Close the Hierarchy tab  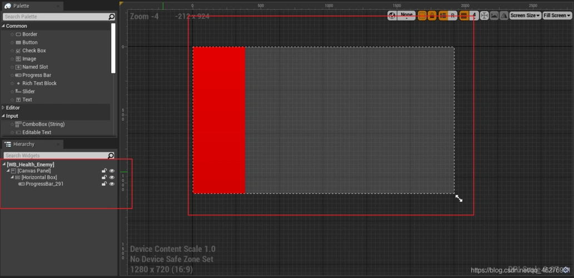58,145
